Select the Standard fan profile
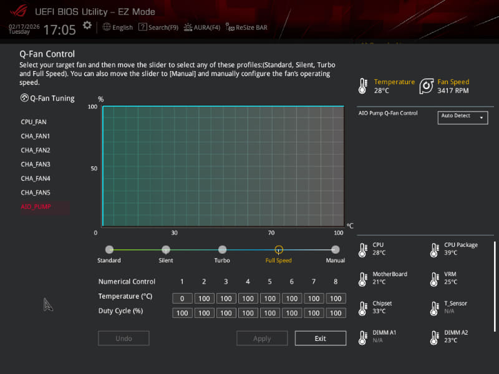The height and width of the screenshot is (374, 499). pos(109,250)
